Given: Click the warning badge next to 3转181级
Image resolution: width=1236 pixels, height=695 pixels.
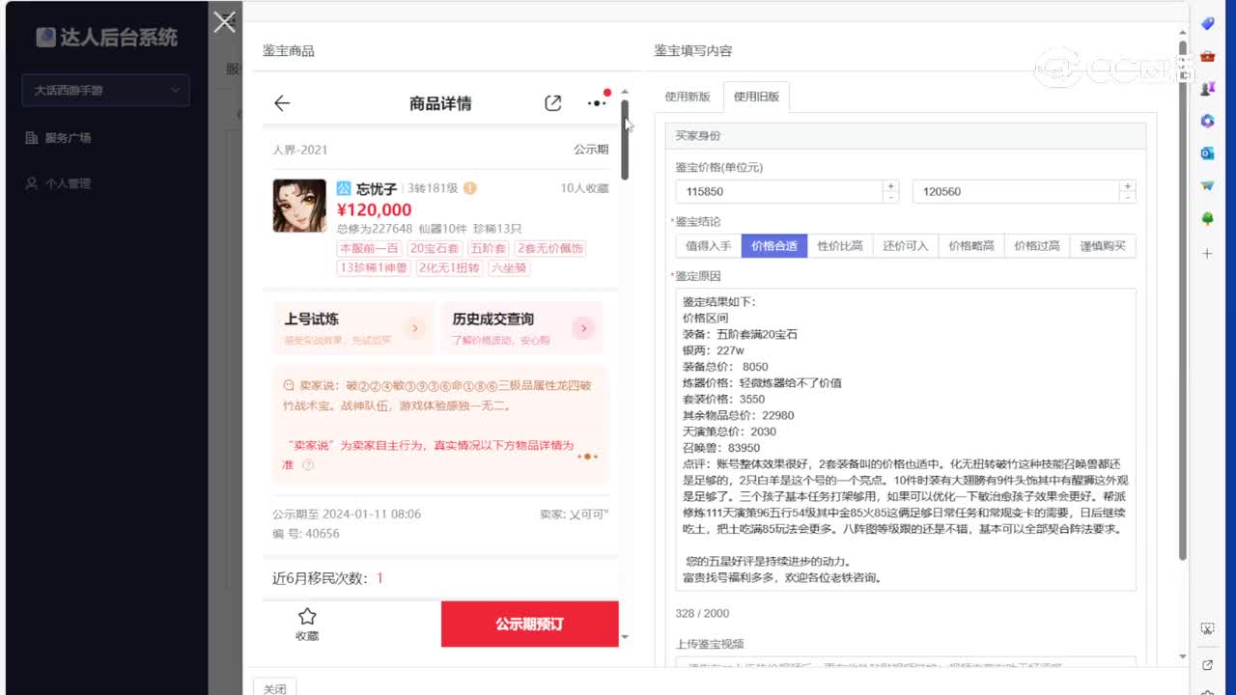Looking at the screenshot, I should point(472,188).
